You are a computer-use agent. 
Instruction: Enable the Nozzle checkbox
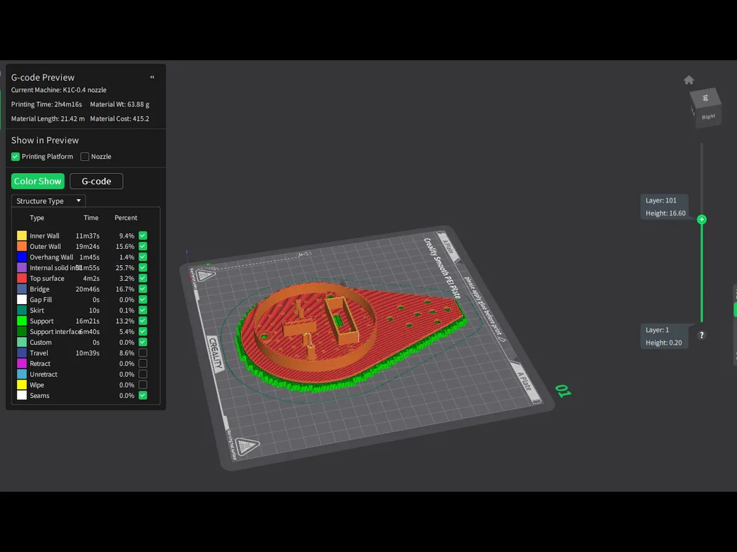coord(85,156)
